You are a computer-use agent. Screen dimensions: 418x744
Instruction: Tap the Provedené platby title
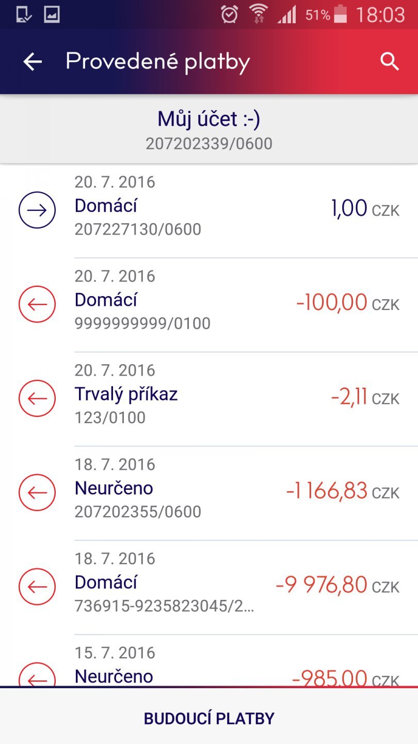[158, 62]
